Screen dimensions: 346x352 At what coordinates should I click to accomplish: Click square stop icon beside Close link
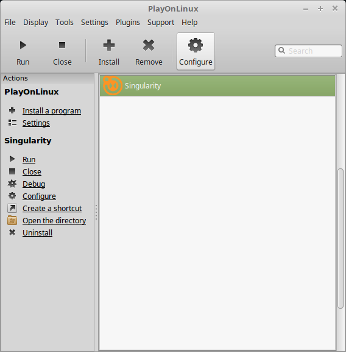[12, 171]
